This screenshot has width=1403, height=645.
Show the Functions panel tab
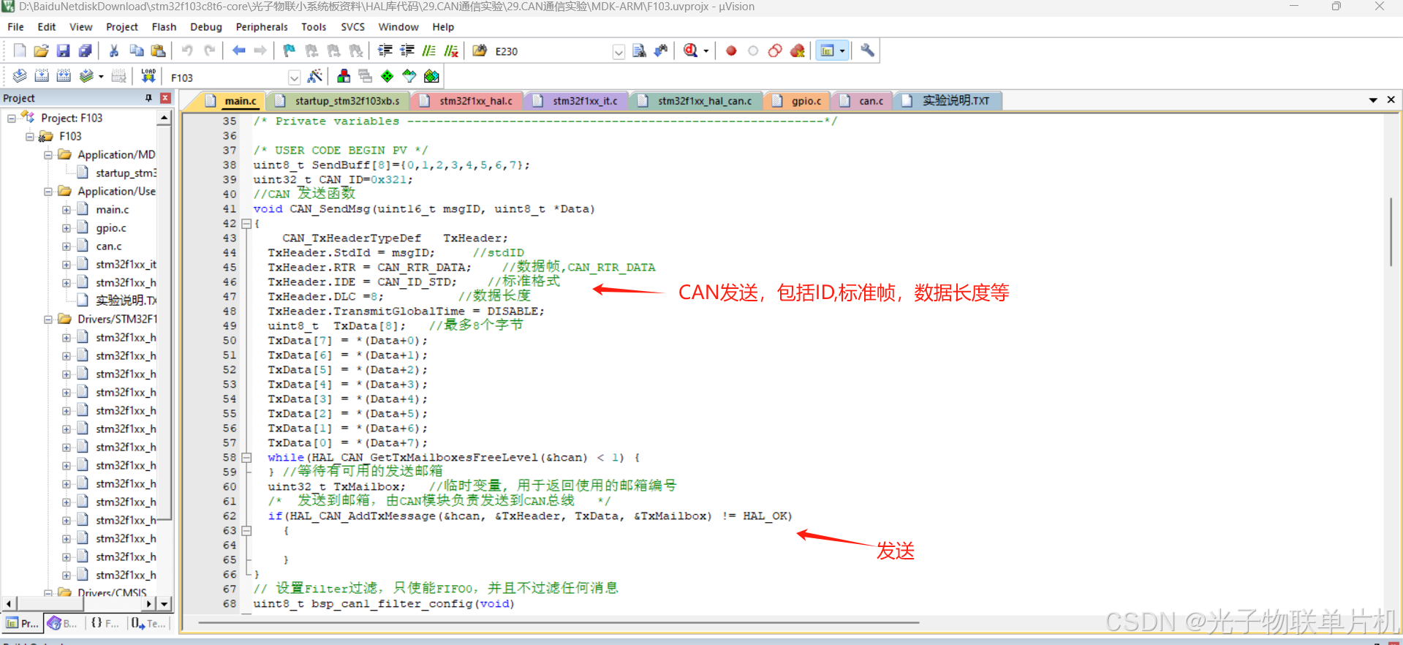pos(105,623)
